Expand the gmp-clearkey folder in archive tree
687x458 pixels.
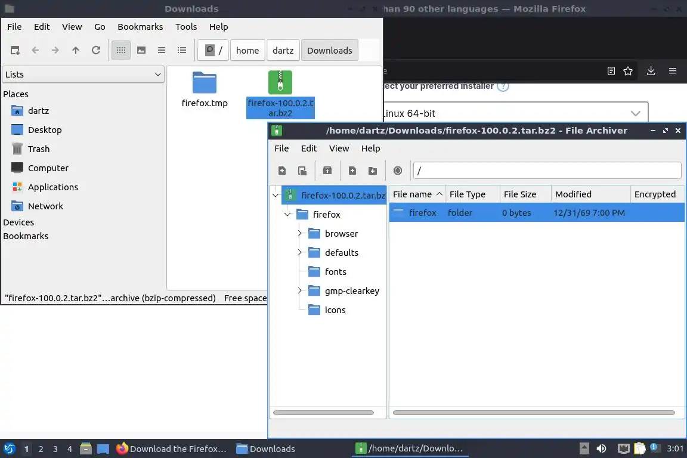coord(300,290)
